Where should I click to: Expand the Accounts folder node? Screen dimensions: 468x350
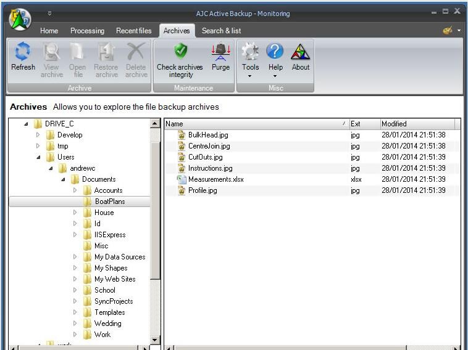pos(75,190)
